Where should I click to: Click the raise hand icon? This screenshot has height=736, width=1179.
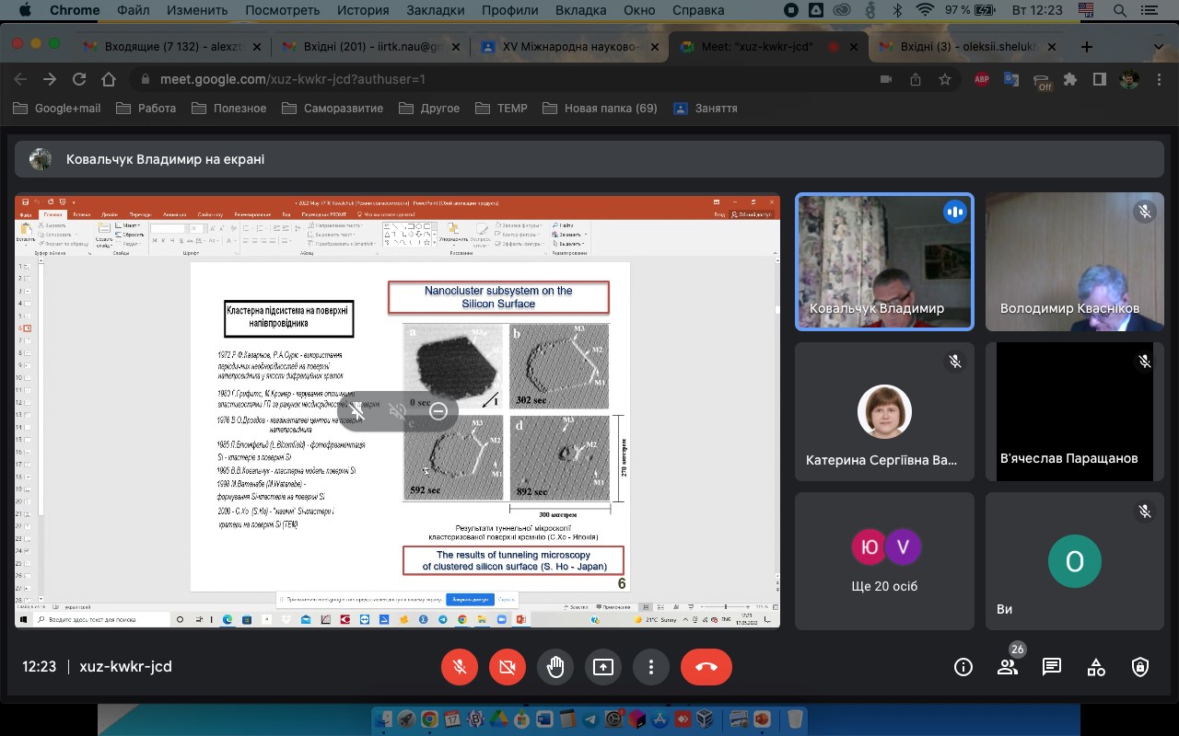tap(554, 667)
